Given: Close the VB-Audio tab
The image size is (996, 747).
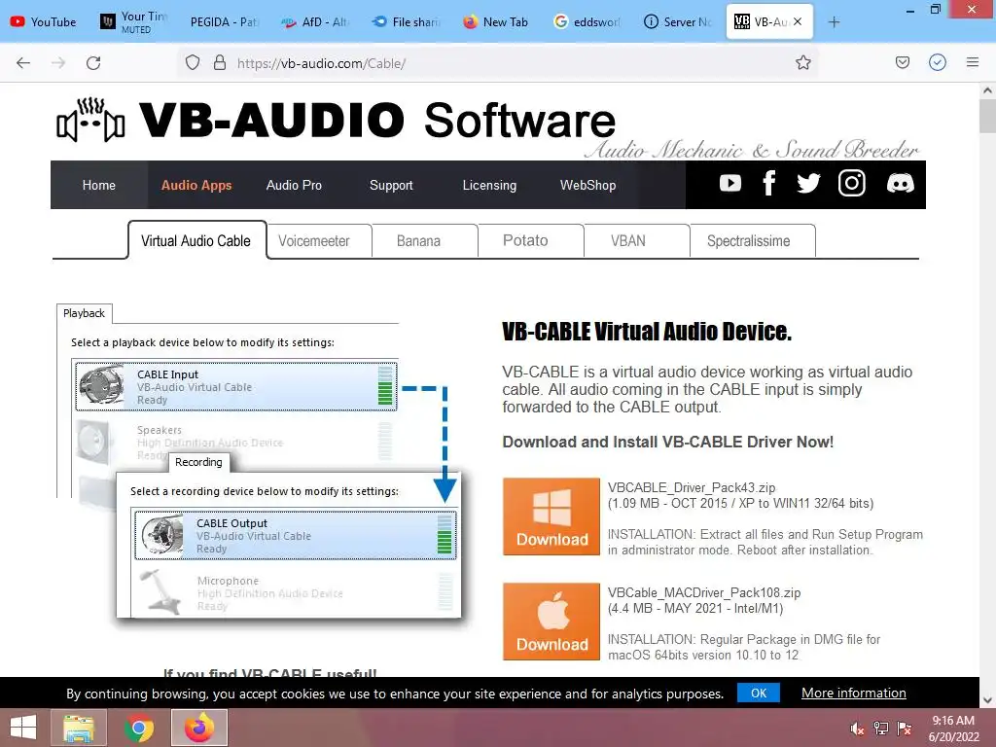Looking at the screenshot, I should (x=798, y=21).
